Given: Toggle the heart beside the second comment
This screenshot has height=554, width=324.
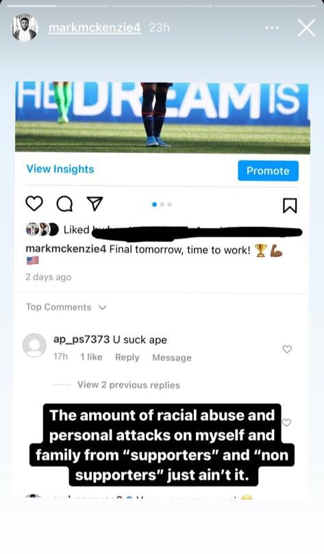Looking at the screenshot, I should pyautogui.click(x=286, y=422).
